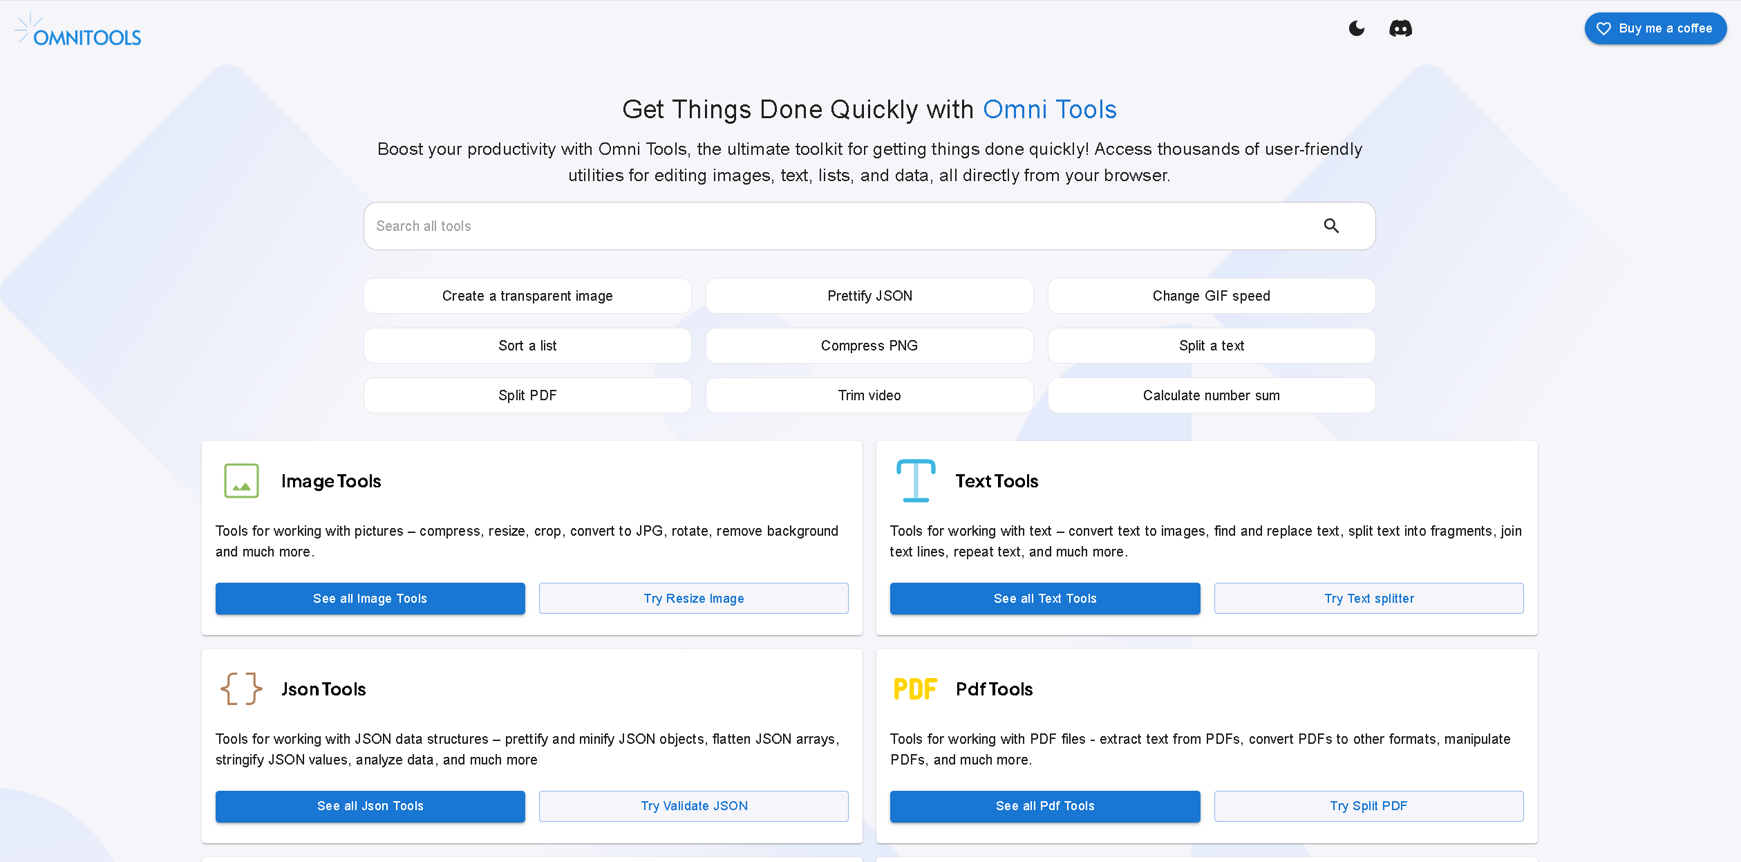
Task: Click Try Validate JSON link
Action: (694, 806)
